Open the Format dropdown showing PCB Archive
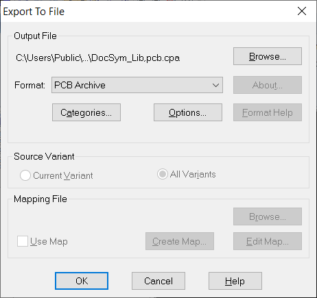This screenshot has width=317, height=298. (137, 85)
